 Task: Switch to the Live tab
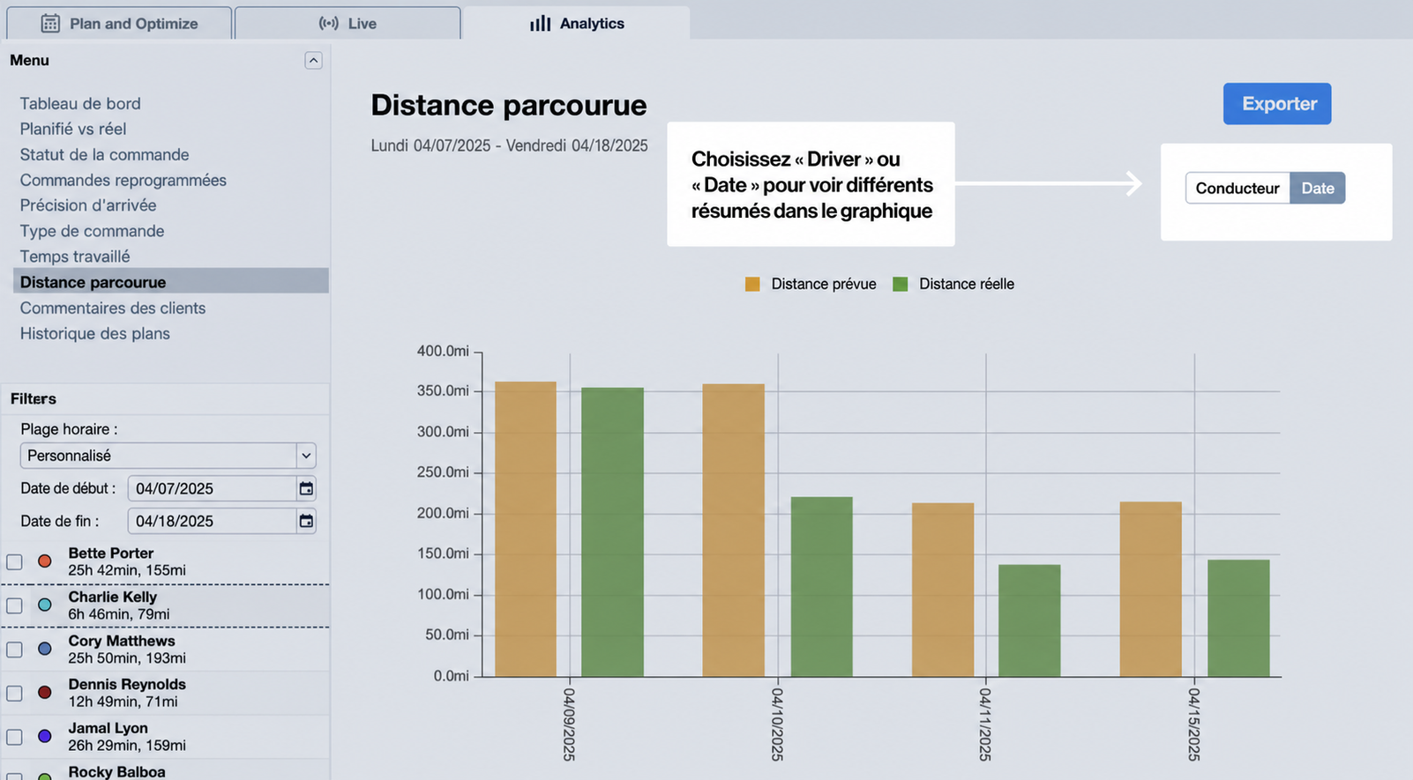(348, 23)
